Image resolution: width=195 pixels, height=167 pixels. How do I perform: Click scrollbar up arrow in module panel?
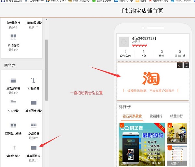click(47, 20)
